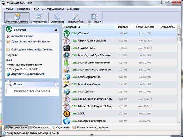This screenshot has width=183, height=137.
Task: Sort list by Программа column header
Action: [89, 27]
